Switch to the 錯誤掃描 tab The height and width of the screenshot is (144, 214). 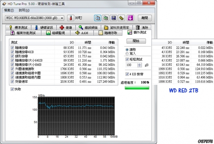point(88,27)
